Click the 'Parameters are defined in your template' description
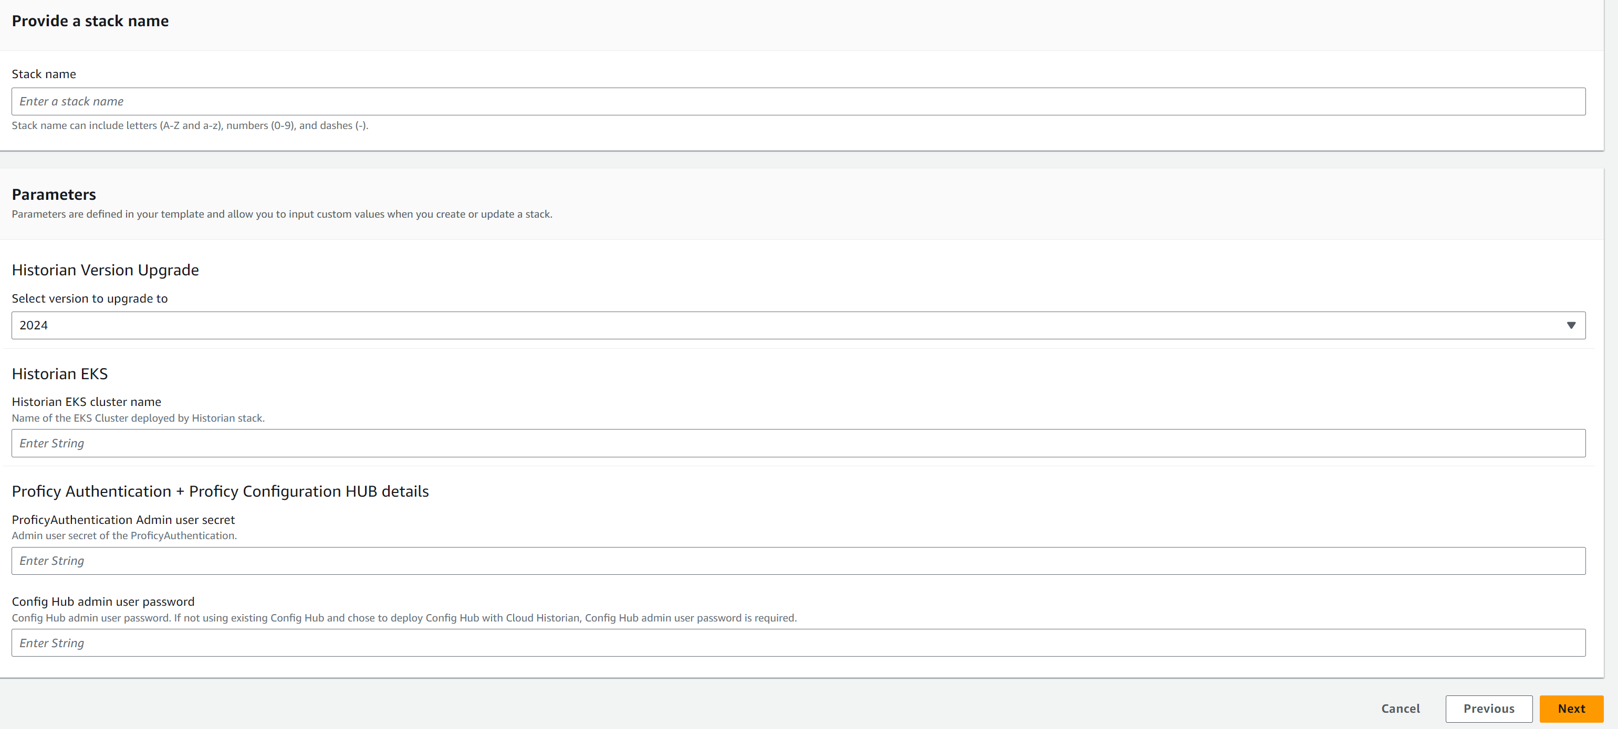1618x729 pixels. coord(282,215)
